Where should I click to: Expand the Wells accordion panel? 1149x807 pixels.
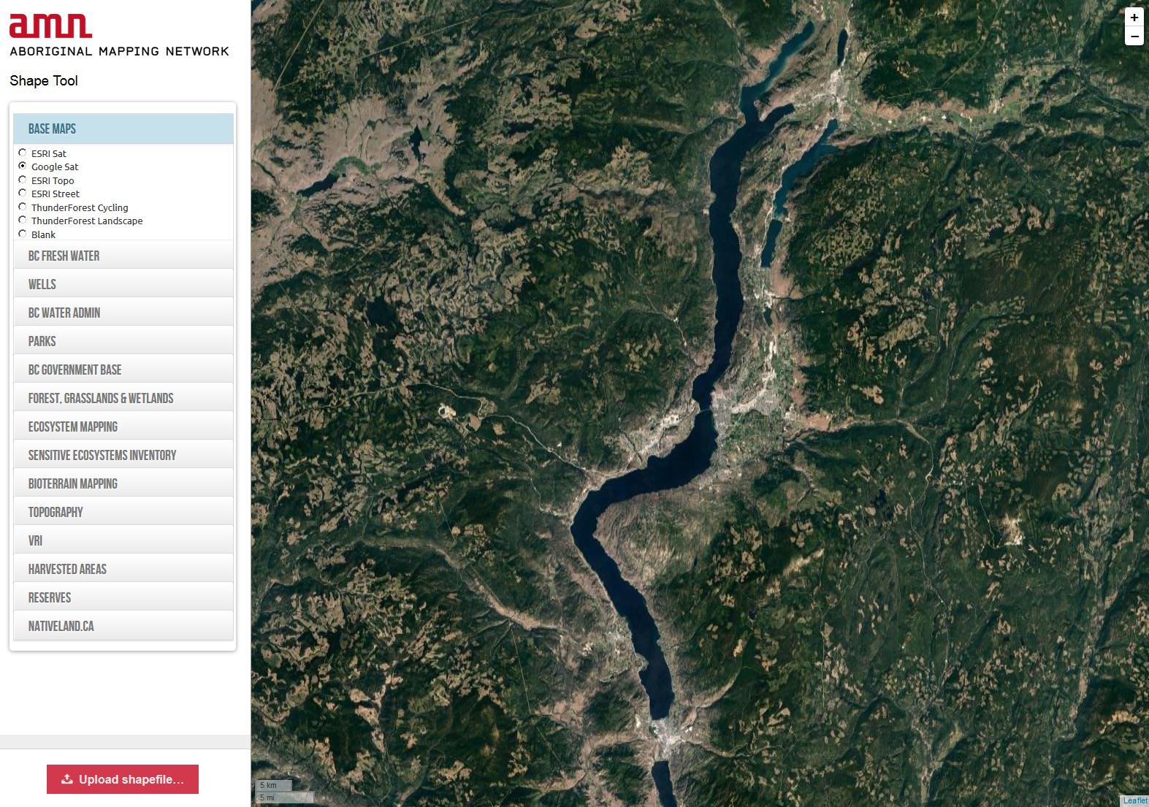point(123,284)
